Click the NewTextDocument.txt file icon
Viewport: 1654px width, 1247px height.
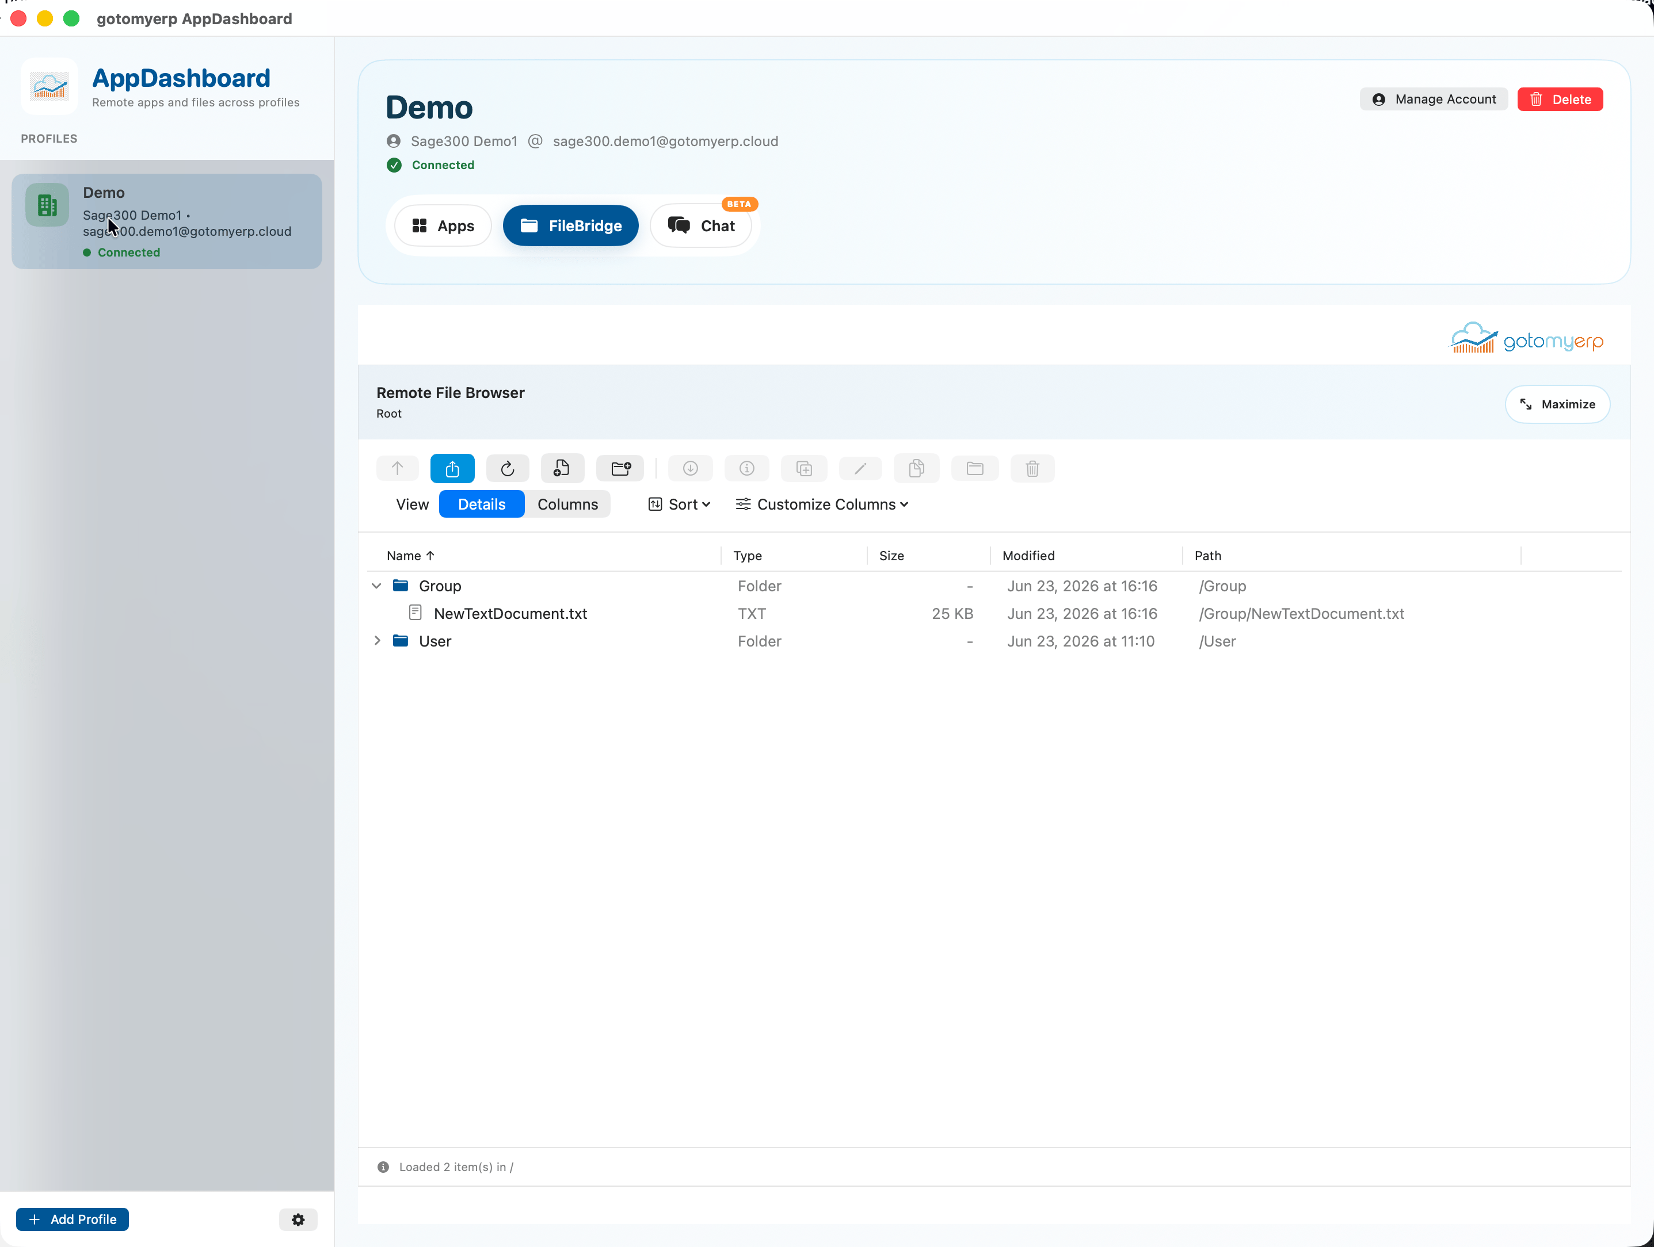click(x=416, y=613)
